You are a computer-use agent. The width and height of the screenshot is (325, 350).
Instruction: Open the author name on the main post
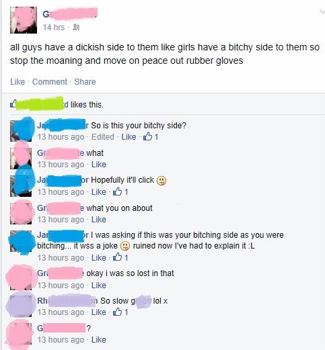point(70,13)
